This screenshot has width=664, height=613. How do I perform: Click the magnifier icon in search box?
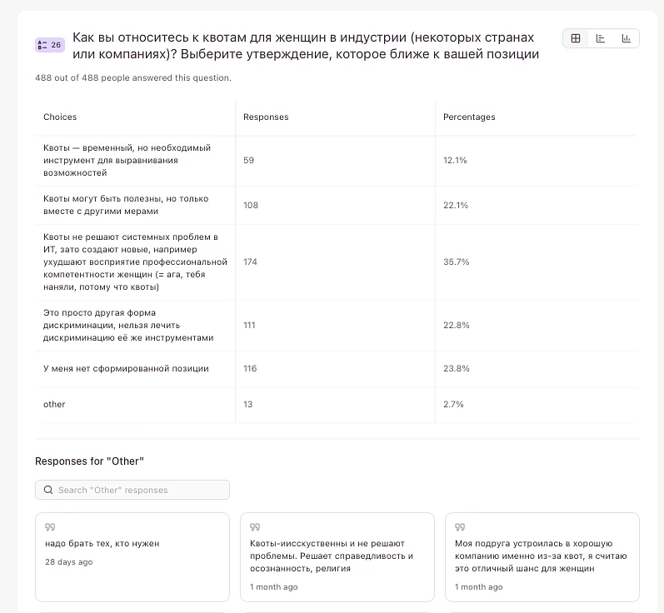pos(48,490)
